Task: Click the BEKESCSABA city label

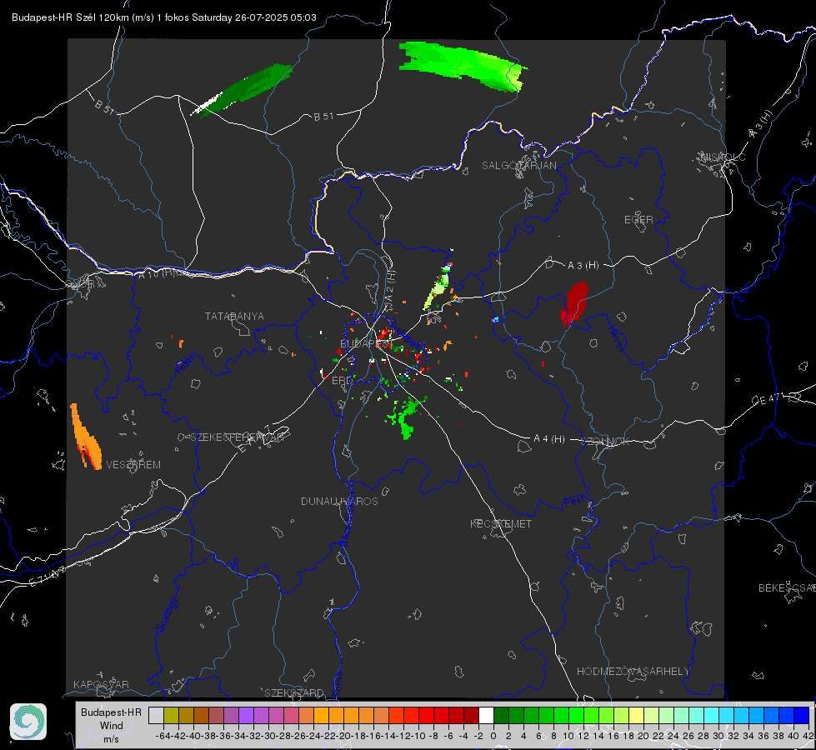Action: (787, 588)
